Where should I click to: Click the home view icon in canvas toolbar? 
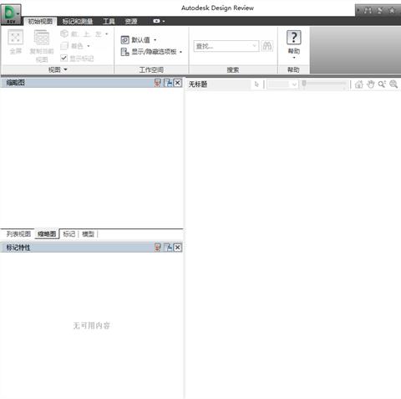pos(359,84)
